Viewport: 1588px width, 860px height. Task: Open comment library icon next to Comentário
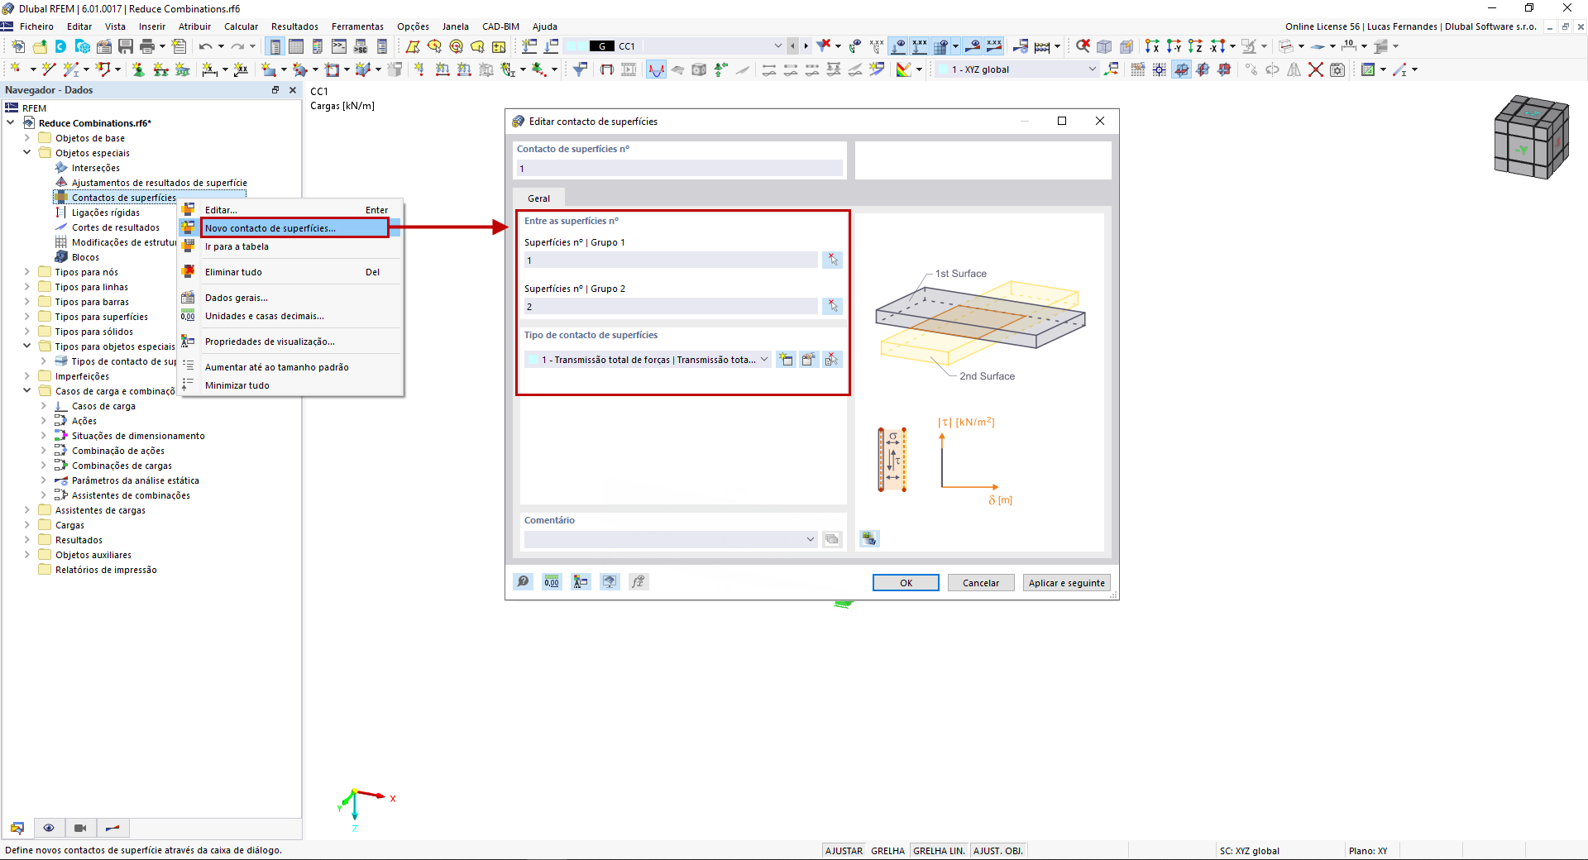[x=832, y=539]
